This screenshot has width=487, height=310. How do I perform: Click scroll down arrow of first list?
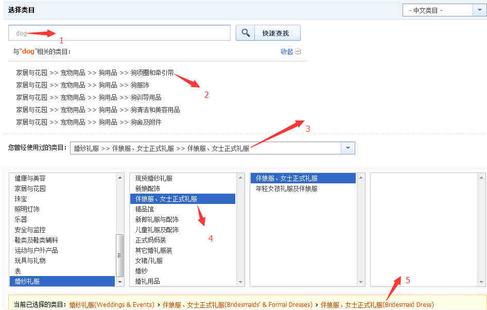(x=120, y=282)
